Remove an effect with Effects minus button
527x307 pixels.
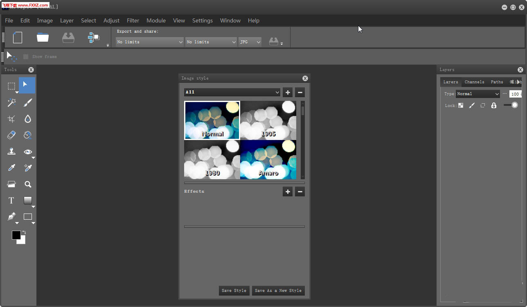pyautogui.click(x=300, y=191)
